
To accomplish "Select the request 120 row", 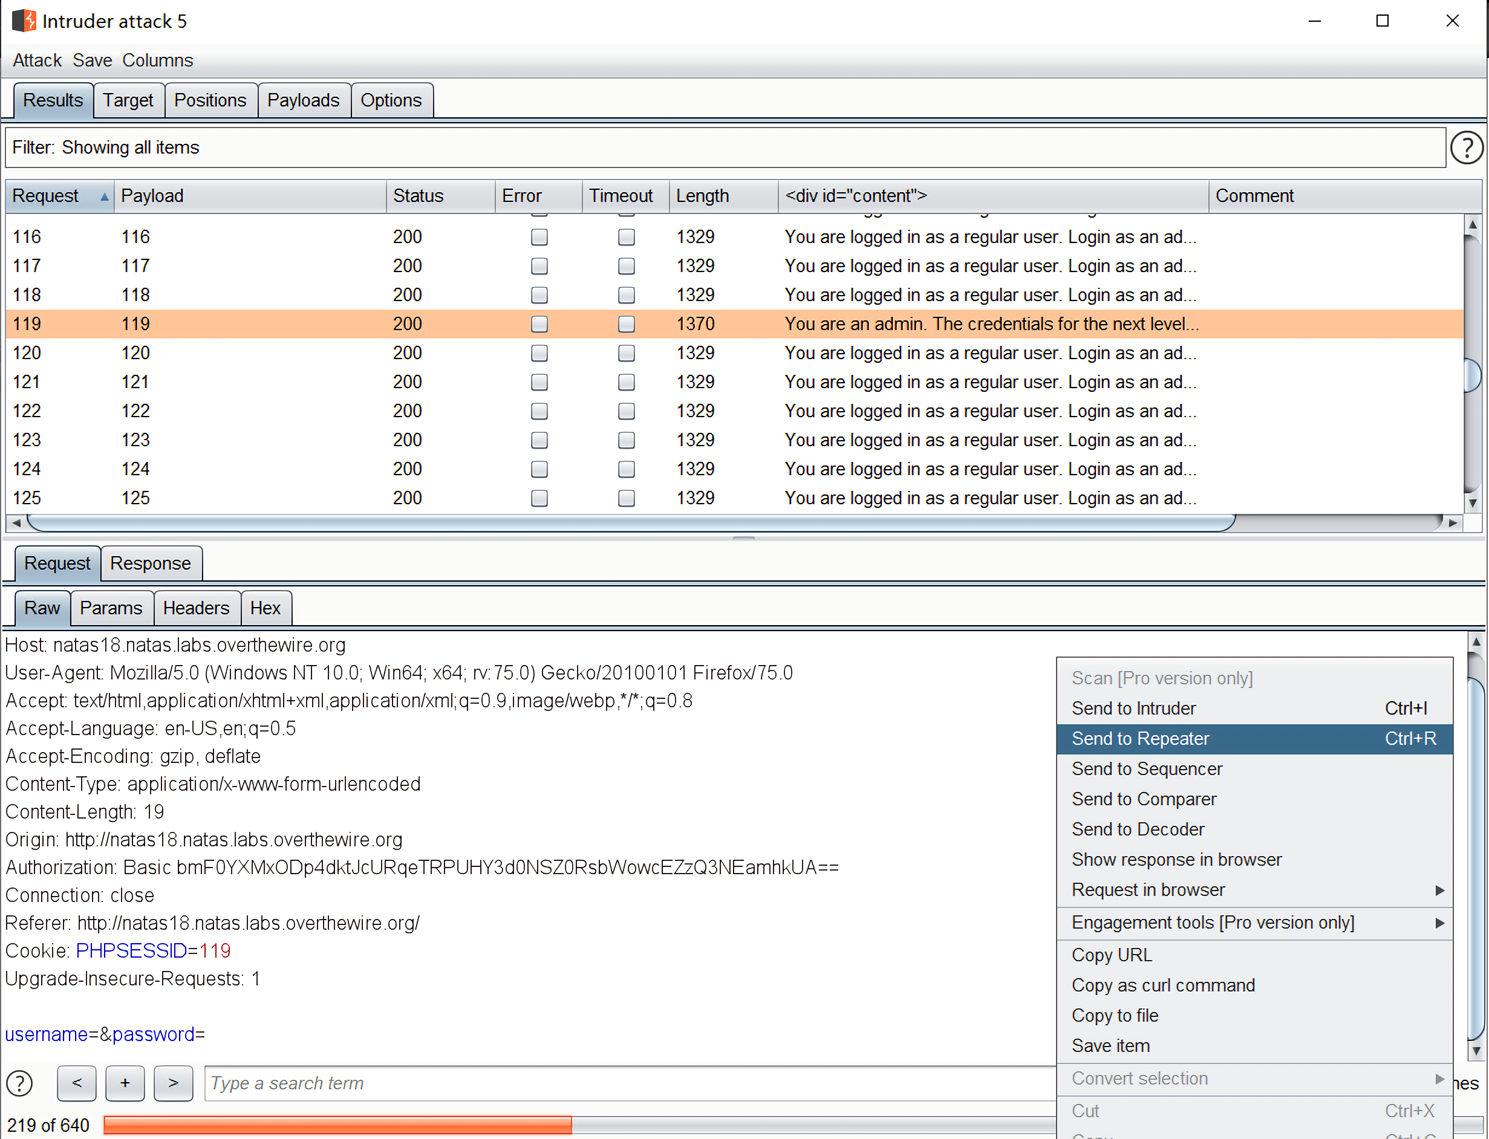I will 734,353.
